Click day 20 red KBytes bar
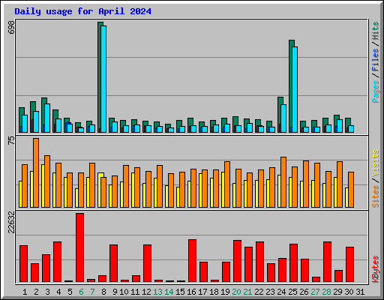Image resolution: width=384 pixels, height=300 pixels. (237, 261)
